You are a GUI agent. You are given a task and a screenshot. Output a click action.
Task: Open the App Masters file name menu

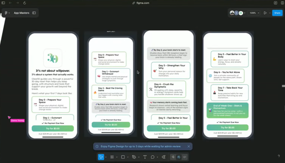coord(21,13)
